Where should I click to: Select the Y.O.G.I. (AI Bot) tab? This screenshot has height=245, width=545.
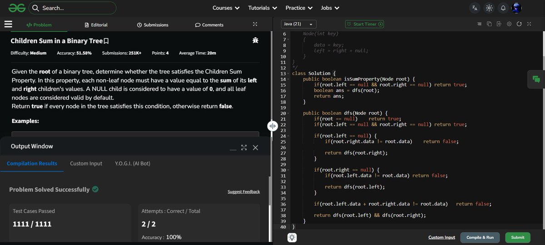(x=133, y=163)
